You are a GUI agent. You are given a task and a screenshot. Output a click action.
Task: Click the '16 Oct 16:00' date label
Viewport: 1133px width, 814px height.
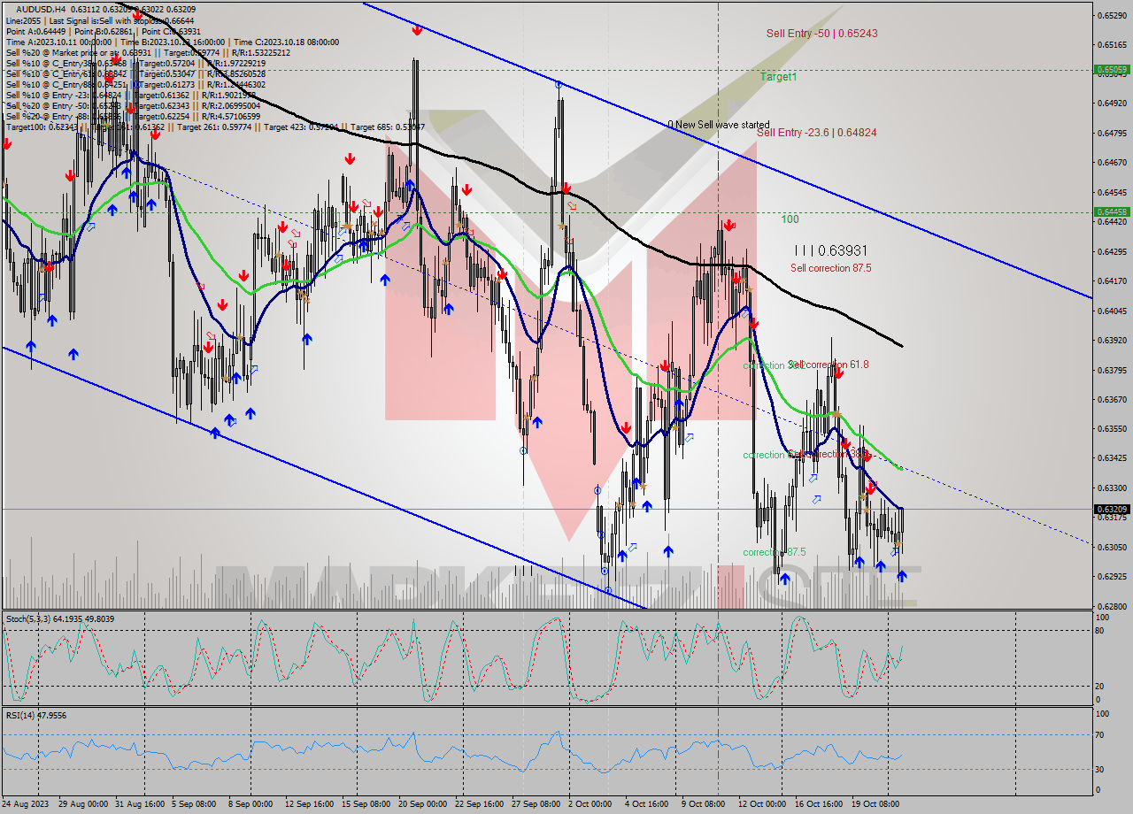pyautogui.click(x=819, y=804)
